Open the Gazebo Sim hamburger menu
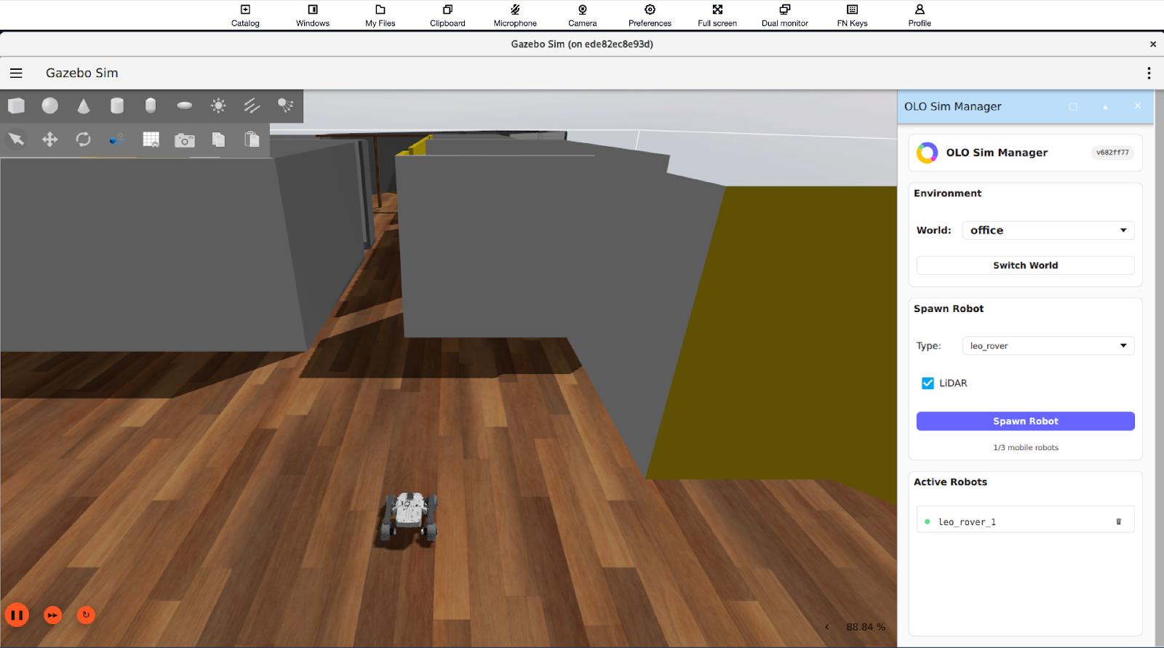Viewport: 1164px width, 648px height. (x=16, y=73)
